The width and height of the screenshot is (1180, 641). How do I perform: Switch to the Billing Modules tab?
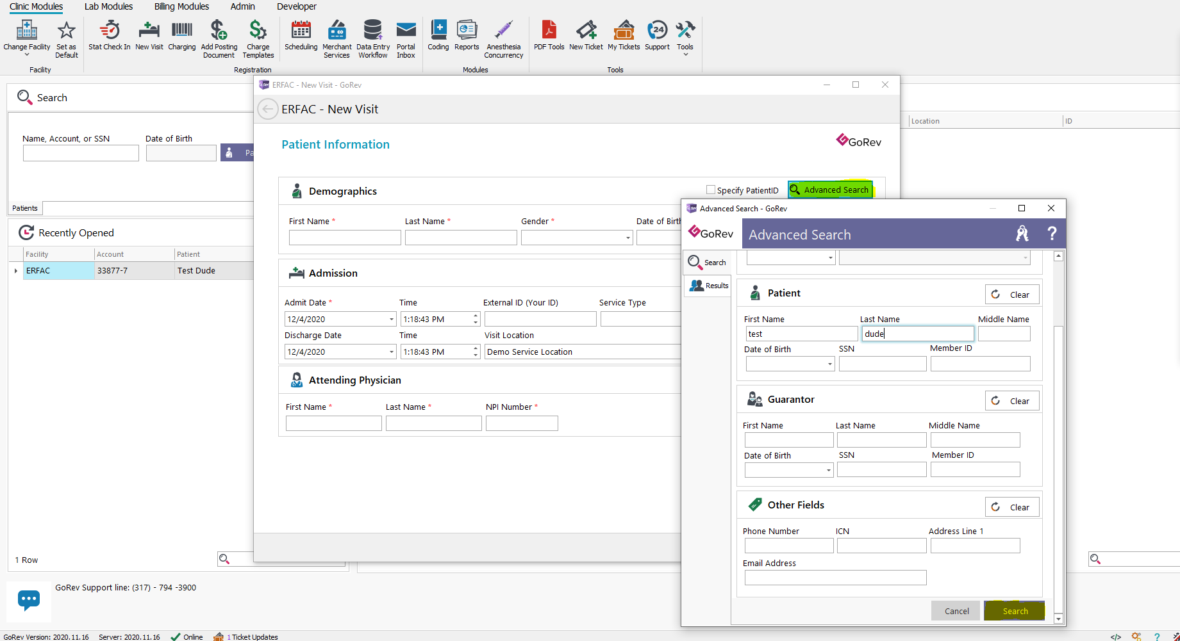[181, 6]
